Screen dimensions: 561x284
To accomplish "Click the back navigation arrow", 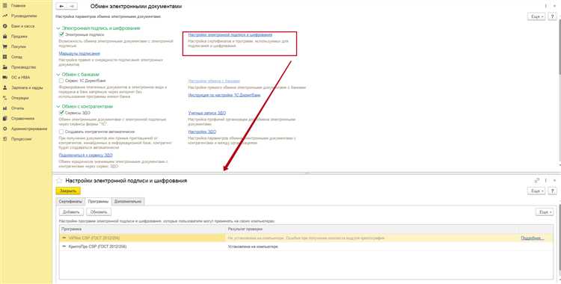I will (x=61, y=7).
